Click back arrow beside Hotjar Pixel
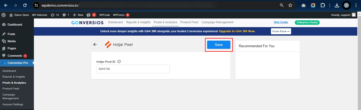 [95, 45]
